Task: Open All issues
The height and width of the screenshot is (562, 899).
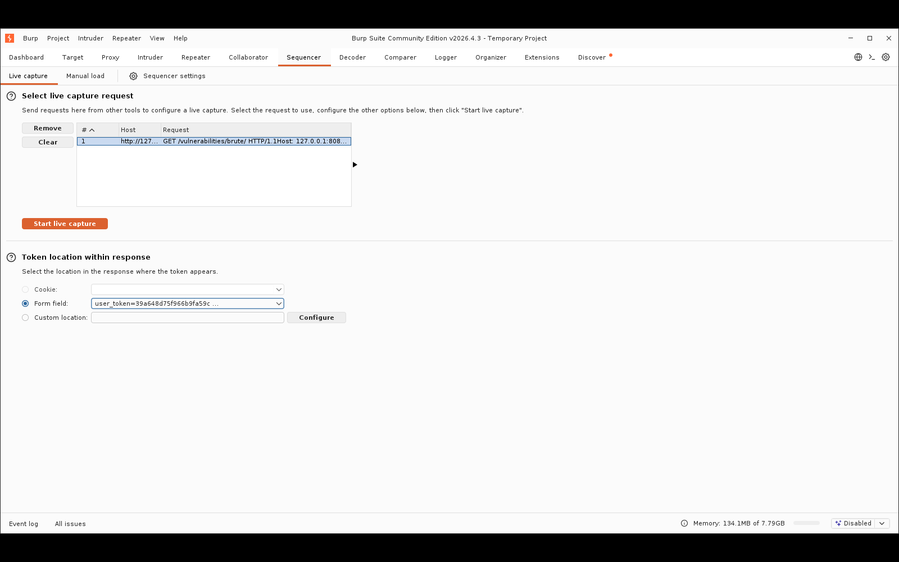Action: point(70,524)
